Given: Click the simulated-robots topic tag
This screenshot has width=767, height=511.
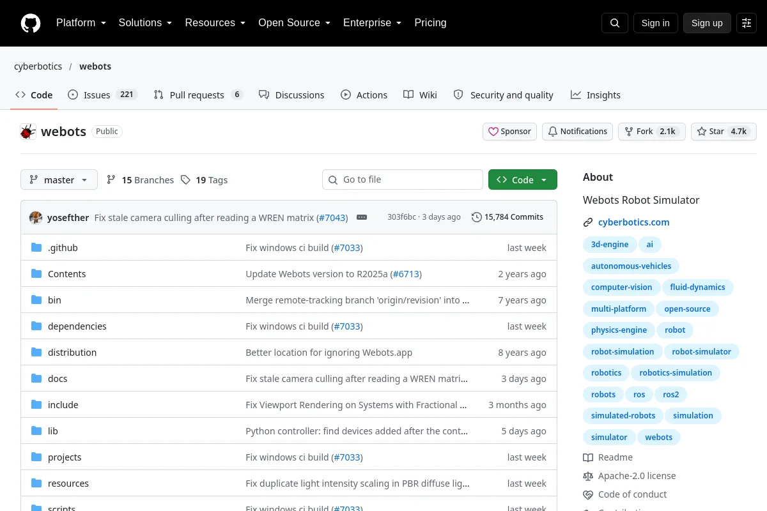Looking at the screenshot, I should [x=623, y=416].
